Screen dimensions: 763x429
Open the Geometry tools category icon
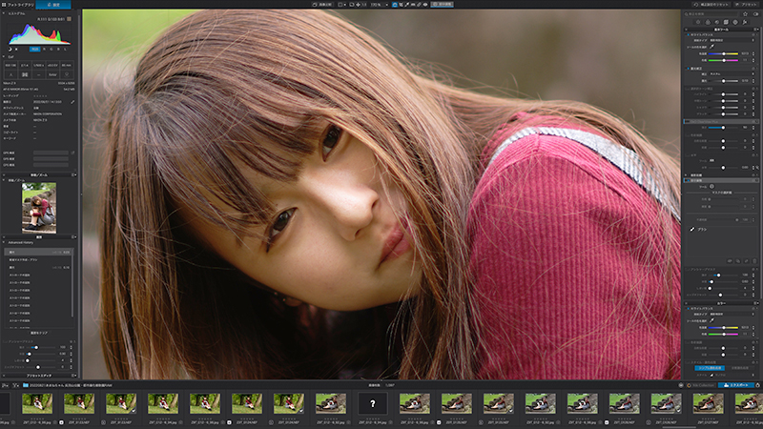tap(726, 22)
